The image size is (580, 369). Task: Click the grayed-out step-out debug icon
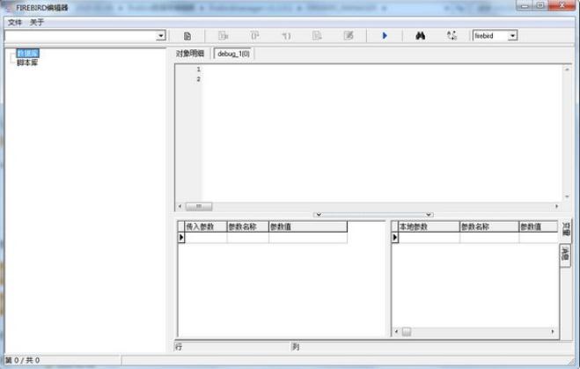pyautogui.click(x=286, y=36)
